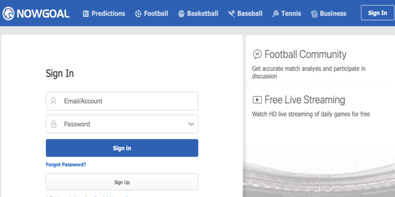This screenshot has height=197, width=395.
Task: Click the NOWGOAL logo icon
Action: click(x=8, y=13)
